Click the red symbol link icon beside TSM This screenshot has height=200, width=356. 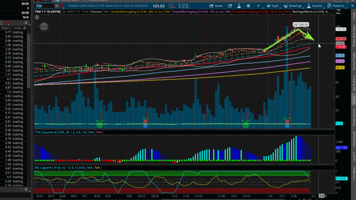[62, 6]
